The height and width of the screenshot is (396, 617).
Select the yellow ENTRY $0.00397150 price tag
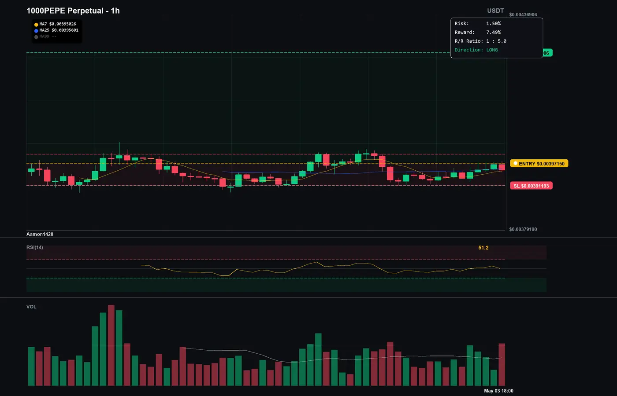[x=539, y=164]
